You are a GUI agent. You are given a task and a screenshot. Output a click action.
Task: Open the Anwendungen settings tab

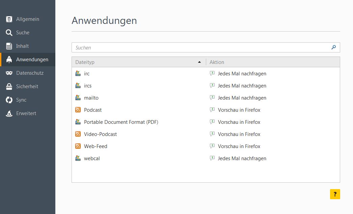[x=32, y=60]
